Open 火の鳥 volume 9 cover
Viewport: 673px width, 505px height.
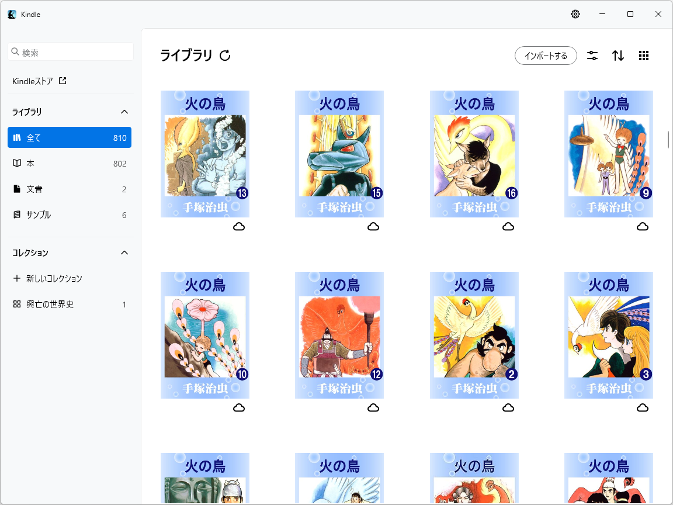[609, 154]
